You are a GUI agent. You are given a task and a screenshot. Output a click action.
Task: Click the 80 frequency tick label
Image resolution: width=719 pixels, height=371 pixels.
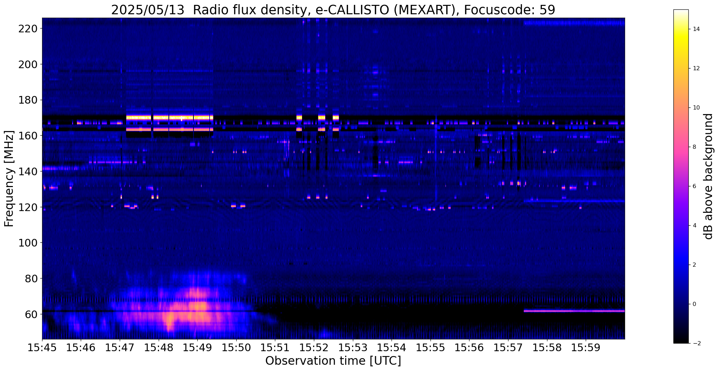pos(31,279)
